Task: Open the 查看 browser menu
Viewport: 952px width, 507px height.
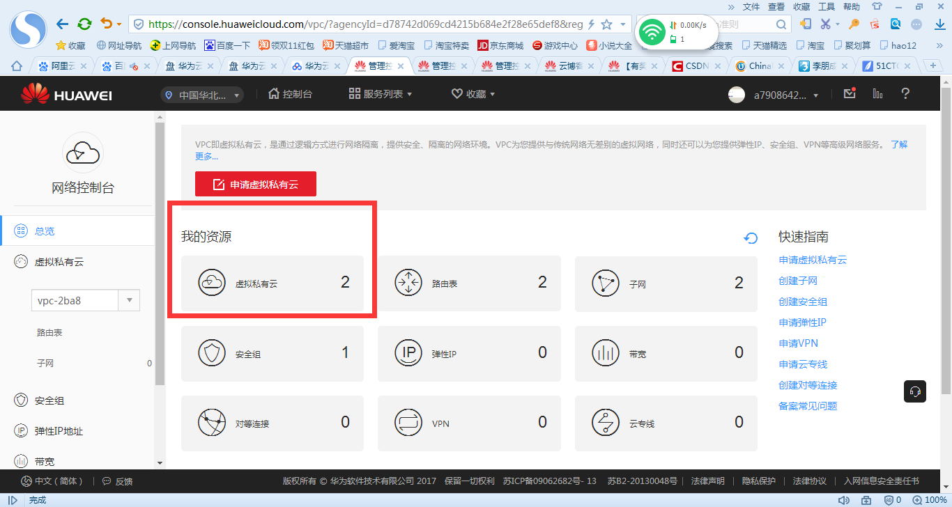Action: coord(776,6)
